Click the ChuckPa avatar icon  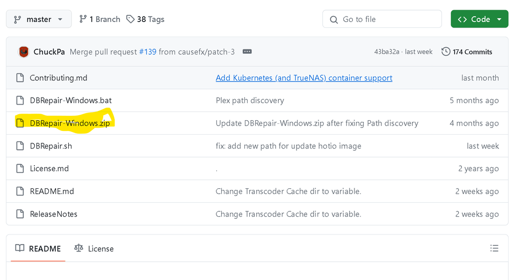(23, 52)
